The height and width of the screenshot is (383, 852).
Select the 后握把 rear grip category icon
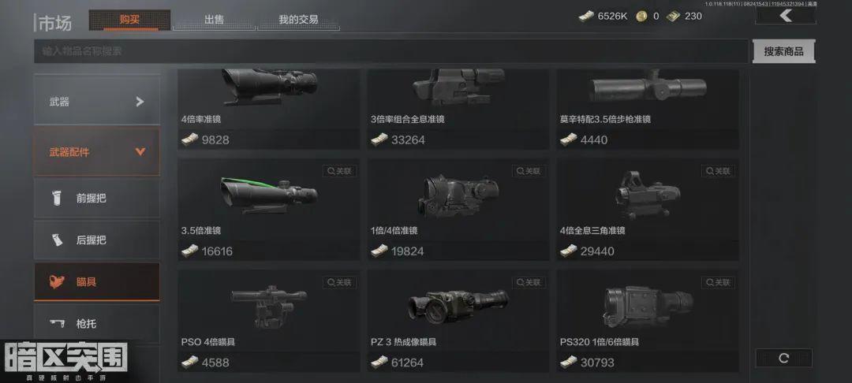58,240
